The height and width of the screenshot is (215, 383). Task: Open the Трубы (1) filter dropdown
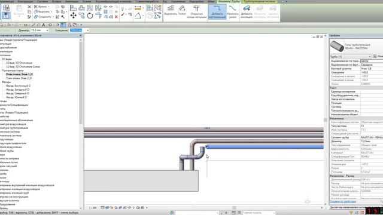tap(350, 56)
